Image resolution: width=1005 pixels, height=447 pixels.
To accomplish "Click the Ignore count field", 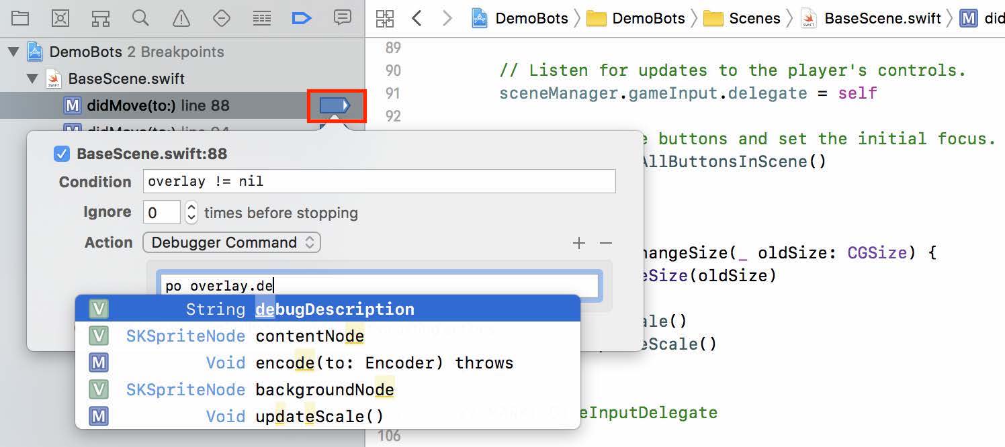I will pyautogui.click(x=162, y=213).
